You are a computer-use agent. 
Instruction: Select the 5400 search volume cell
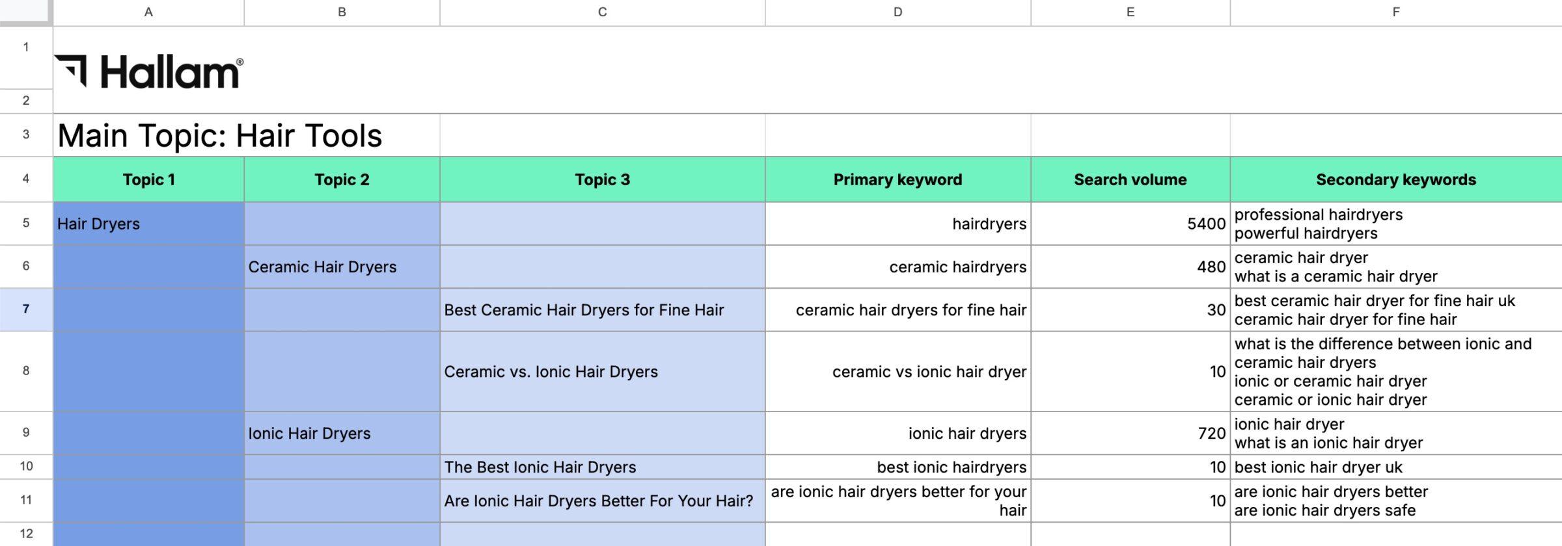pos(1130,224)
